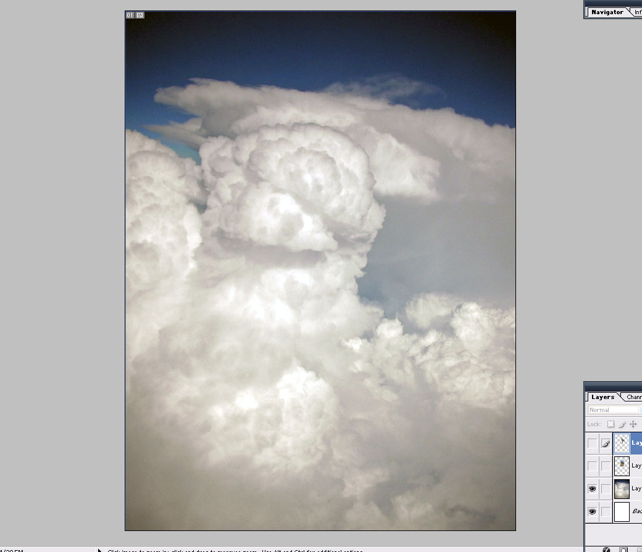Toggle link box on the second layer
This screenshot has width=642, height=552.
[x=606, y=466]
